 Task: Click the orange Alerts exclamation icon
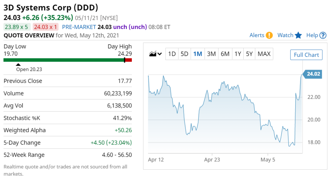pos(269,35)
